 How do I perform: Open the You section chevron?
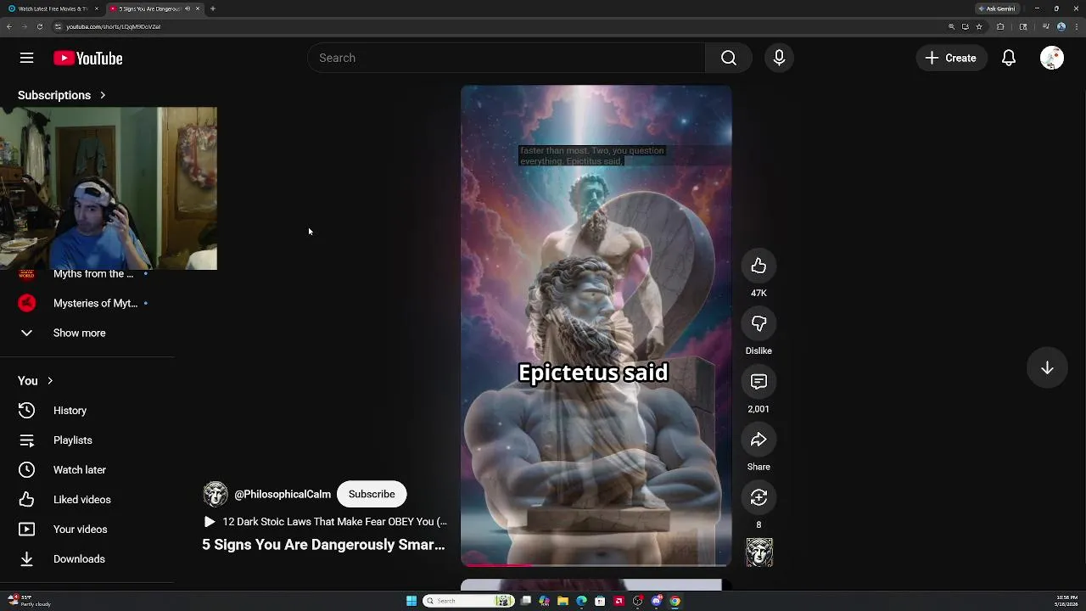50,381
